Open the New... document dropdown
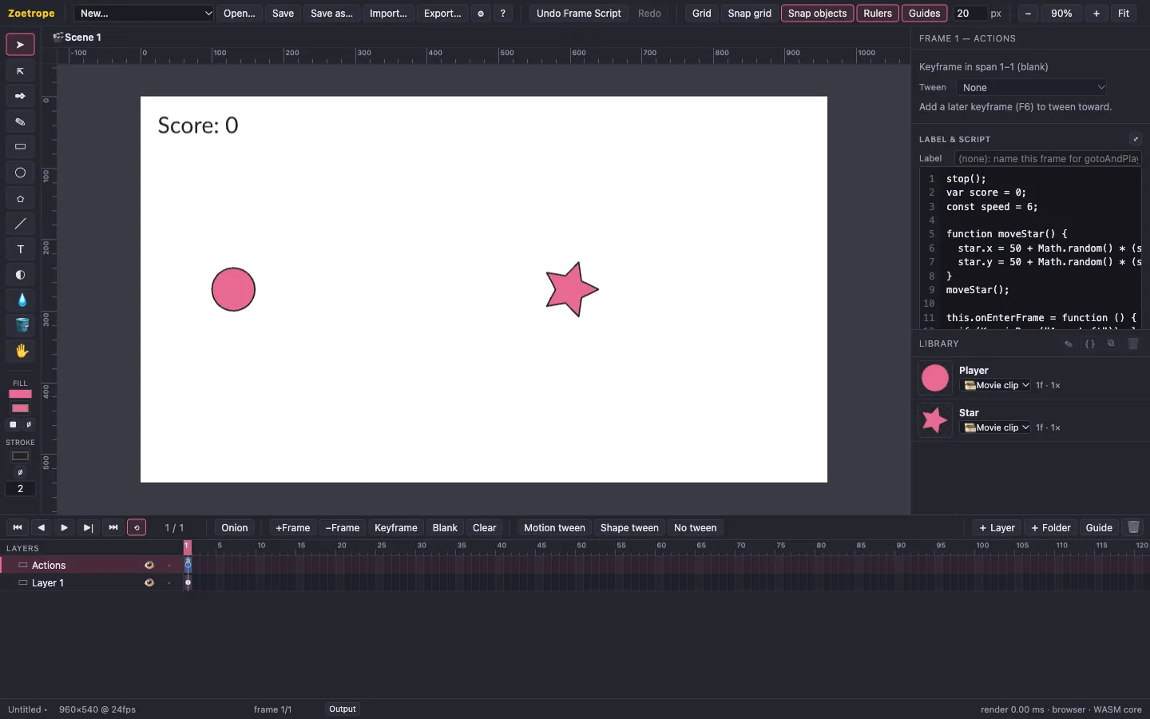Viewport: 1150px width, 719px height. pyautogui.click(x=145, y=14)
